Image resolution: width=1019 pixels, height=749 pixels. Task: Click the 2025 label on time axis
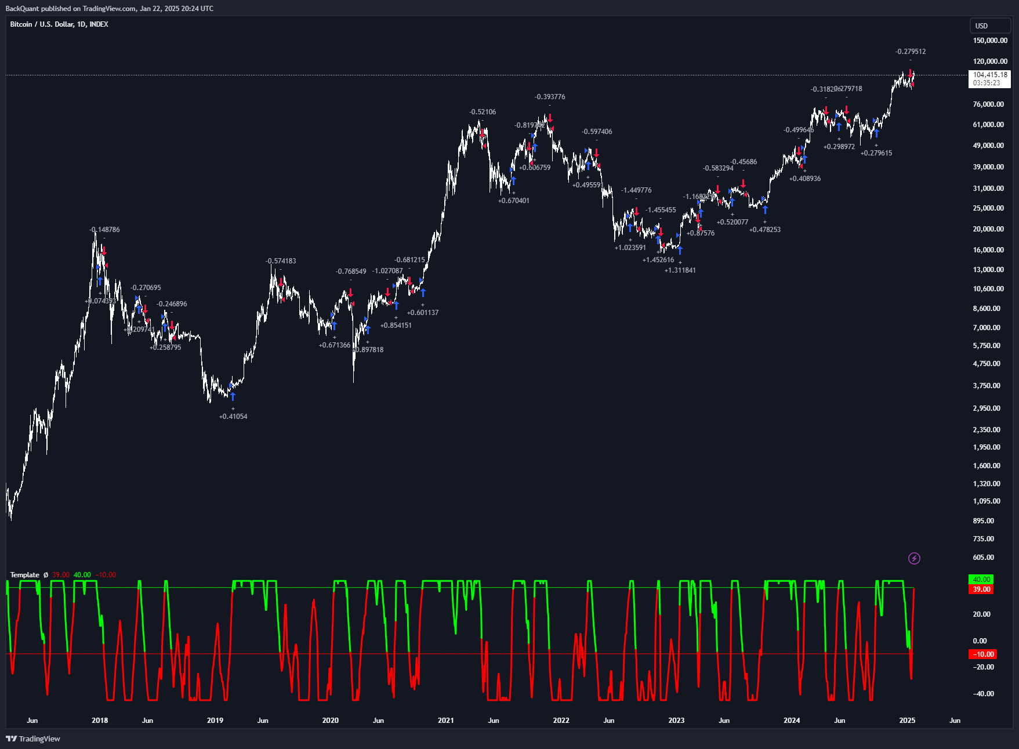pos(907,721)
